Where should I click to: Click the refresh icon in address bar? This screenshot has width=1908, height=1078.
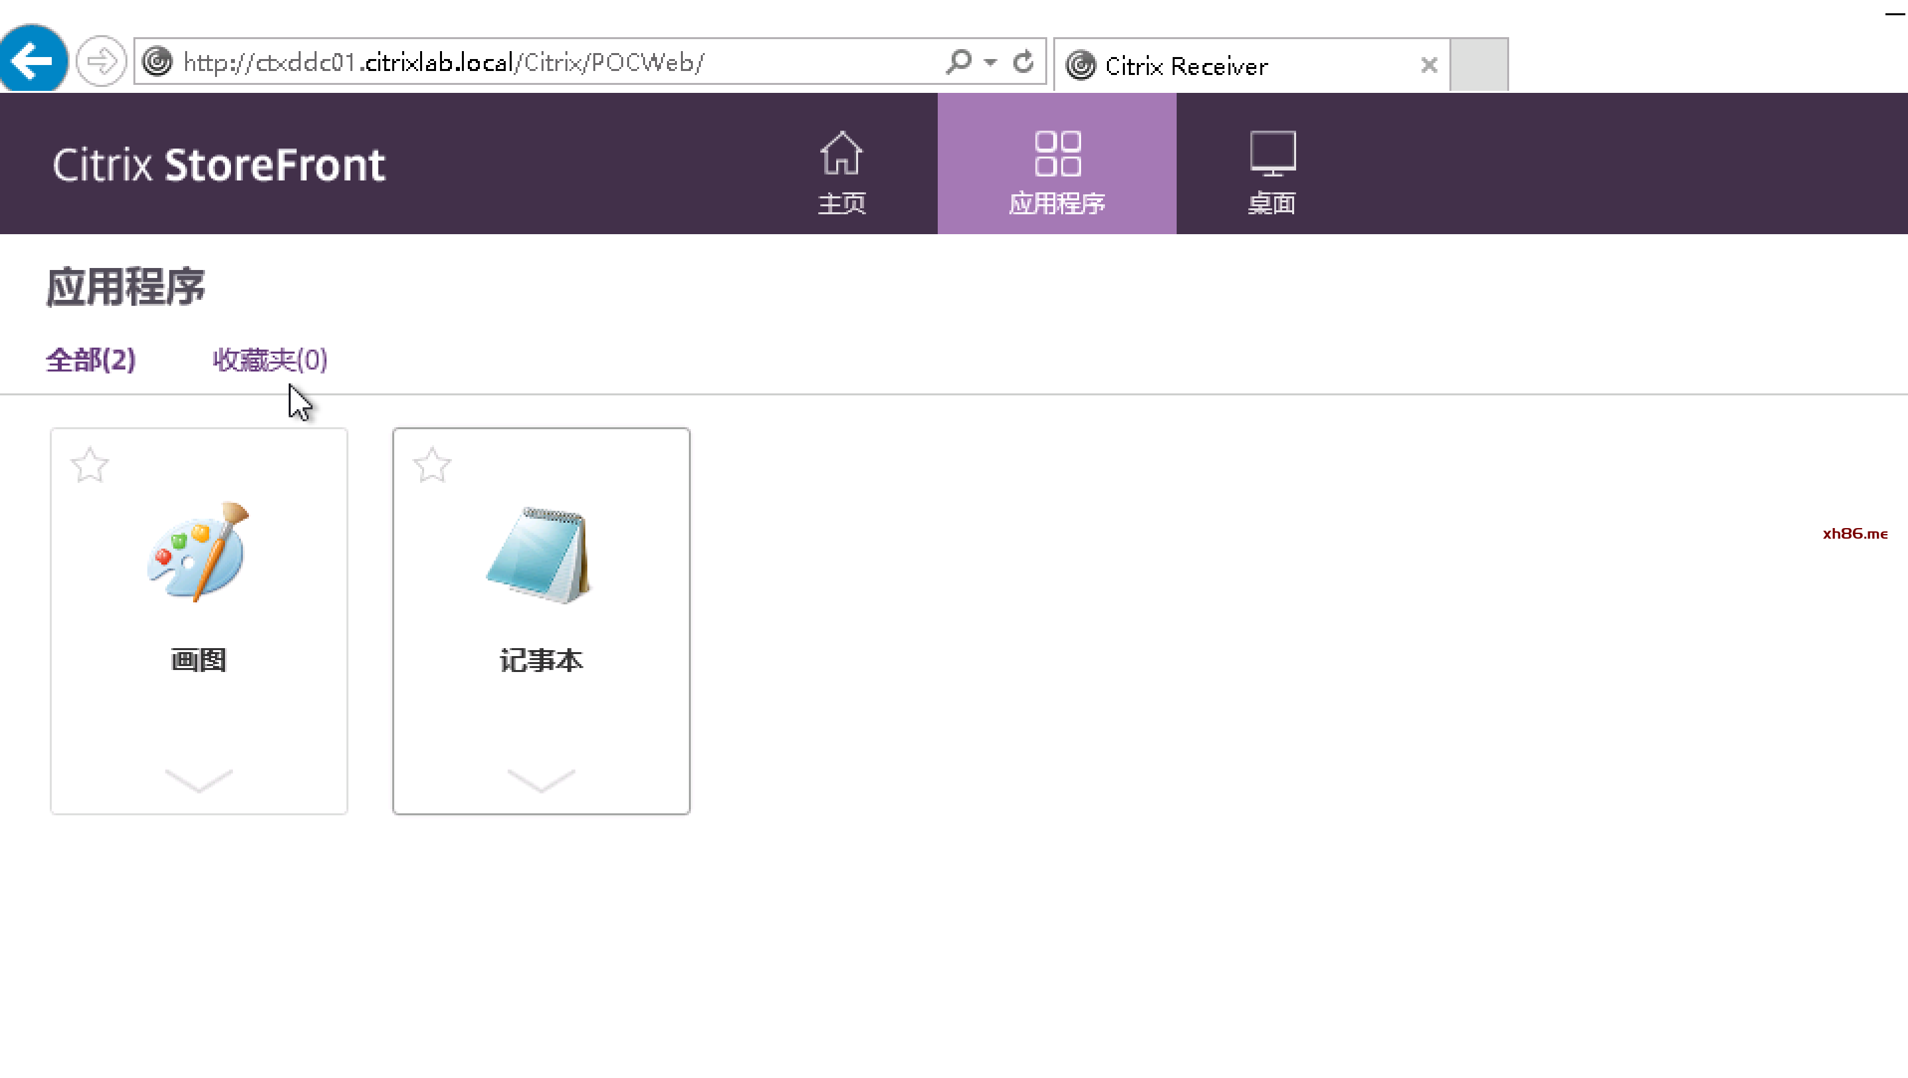(x=1023, y=62)
